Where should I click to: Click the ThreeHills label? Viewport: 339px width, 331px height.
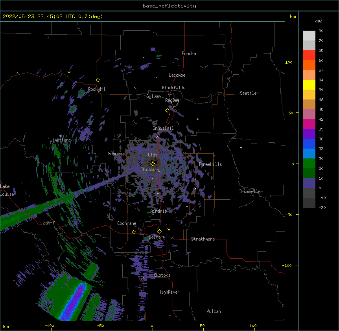point(210,164)
